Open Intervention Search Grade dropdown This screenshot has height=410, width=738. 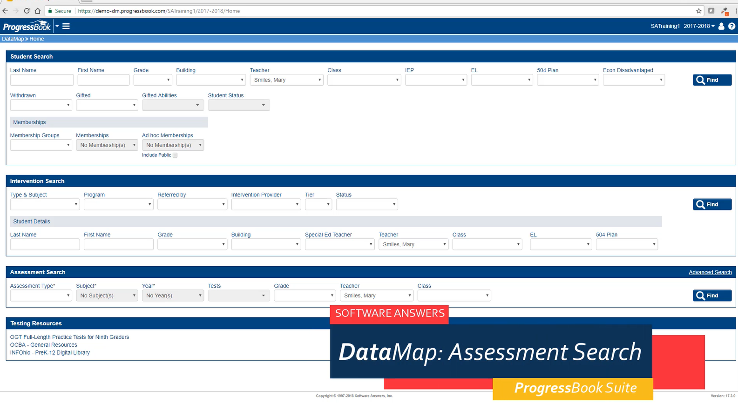(192, 244)
